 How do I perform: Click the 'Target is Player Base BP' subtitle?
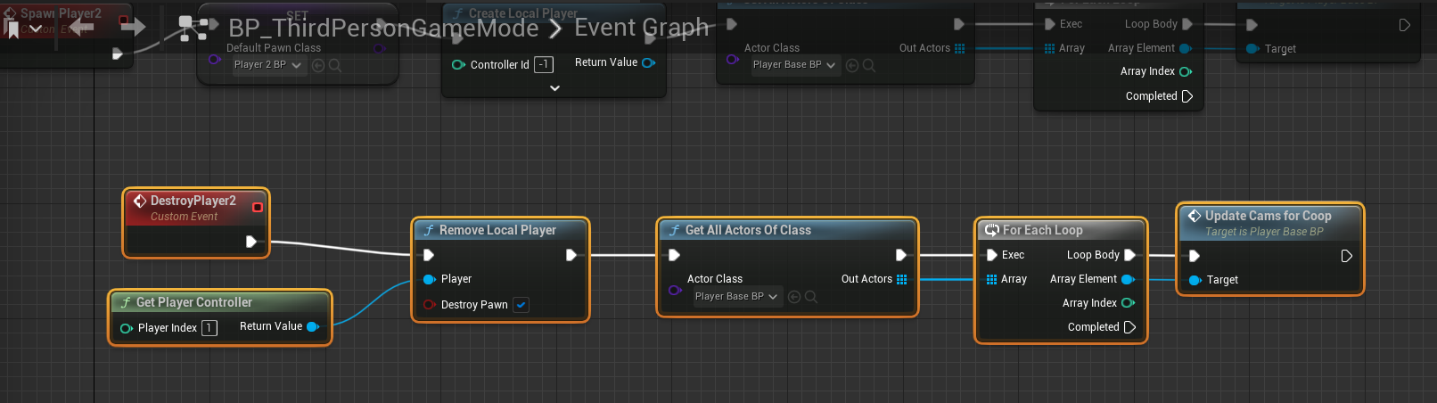1264,232
